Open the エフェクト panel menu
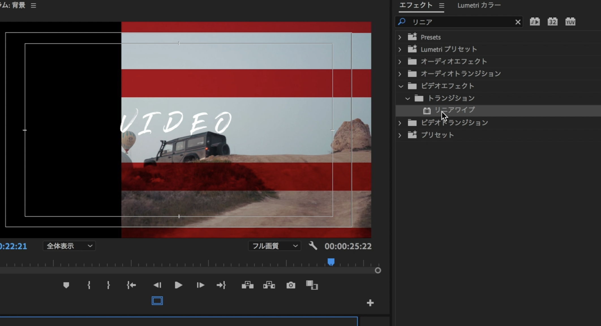Viewport: 601px width, 326px height. 442,5
